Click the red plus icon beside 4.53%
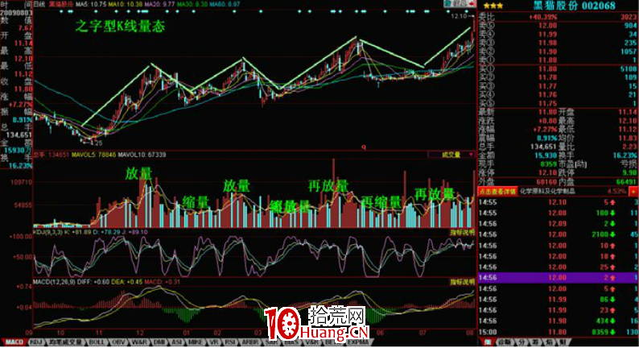The width and height of the screenshot is (639, 348). tap(633, 192)
